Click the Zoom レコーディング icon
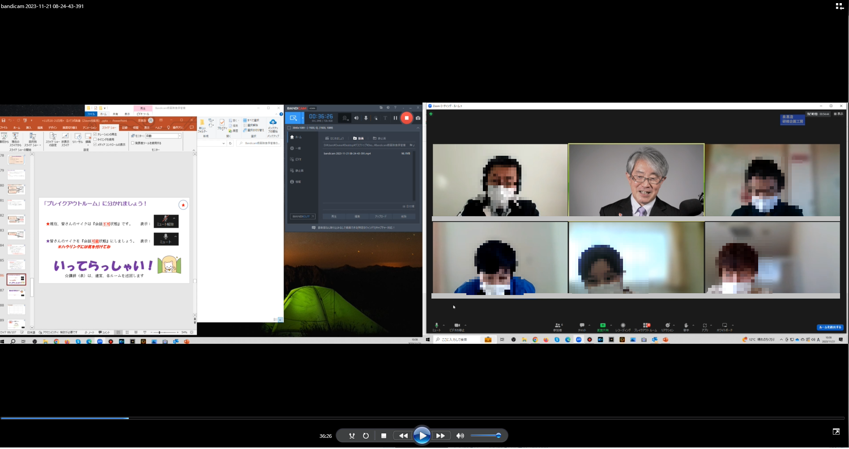The width and height of the screenshot is (849, 449). (623, 325)
